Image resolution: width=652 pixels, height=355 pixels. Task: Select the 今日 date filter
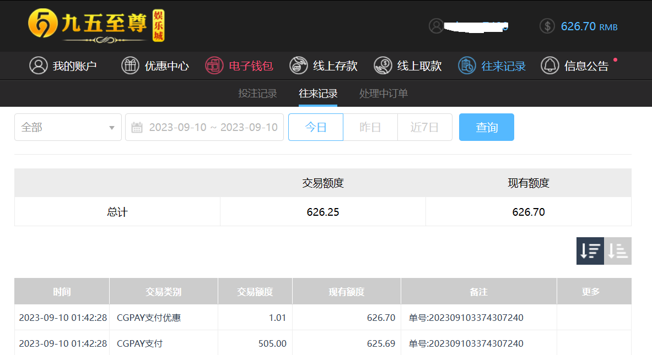click(x=316, y=127)
